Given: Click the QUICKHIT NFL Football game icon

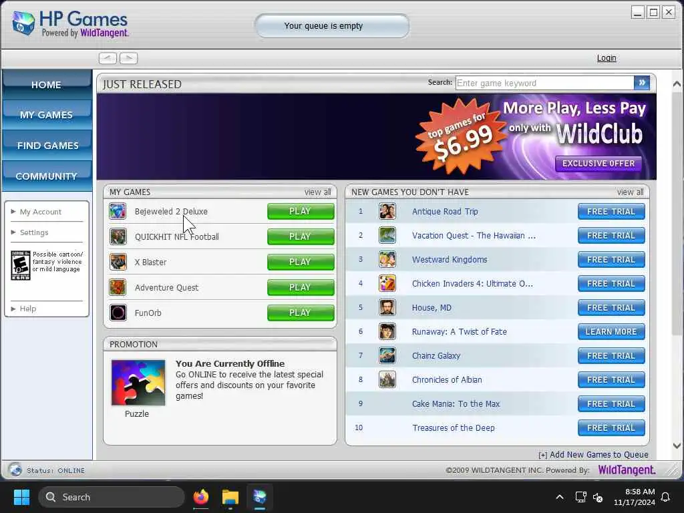Looking at the screenshot, I should point(118,236).
